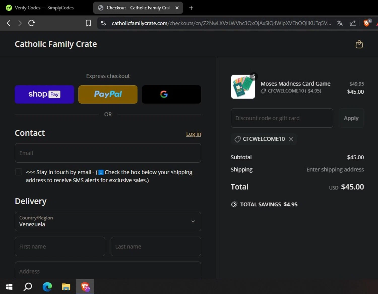Click Brave browser taskbar icon
The image size is (378, 294).
click(x=85, y=287)
